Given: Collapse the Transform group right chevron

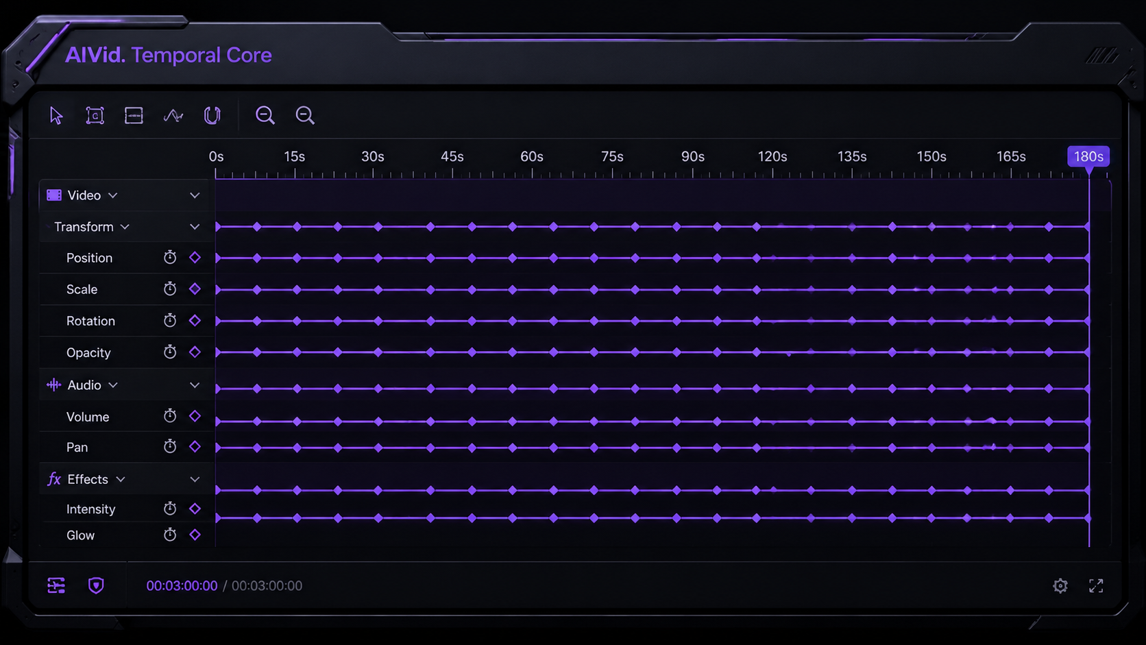Looking at the screenshot, I should (x=195, y=227).
